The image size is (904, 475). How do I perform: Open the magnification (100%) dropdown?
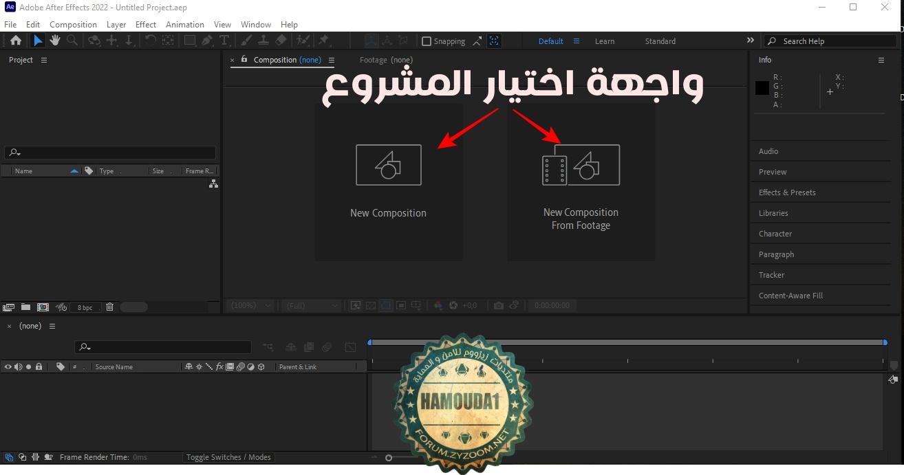coord(250,305)
